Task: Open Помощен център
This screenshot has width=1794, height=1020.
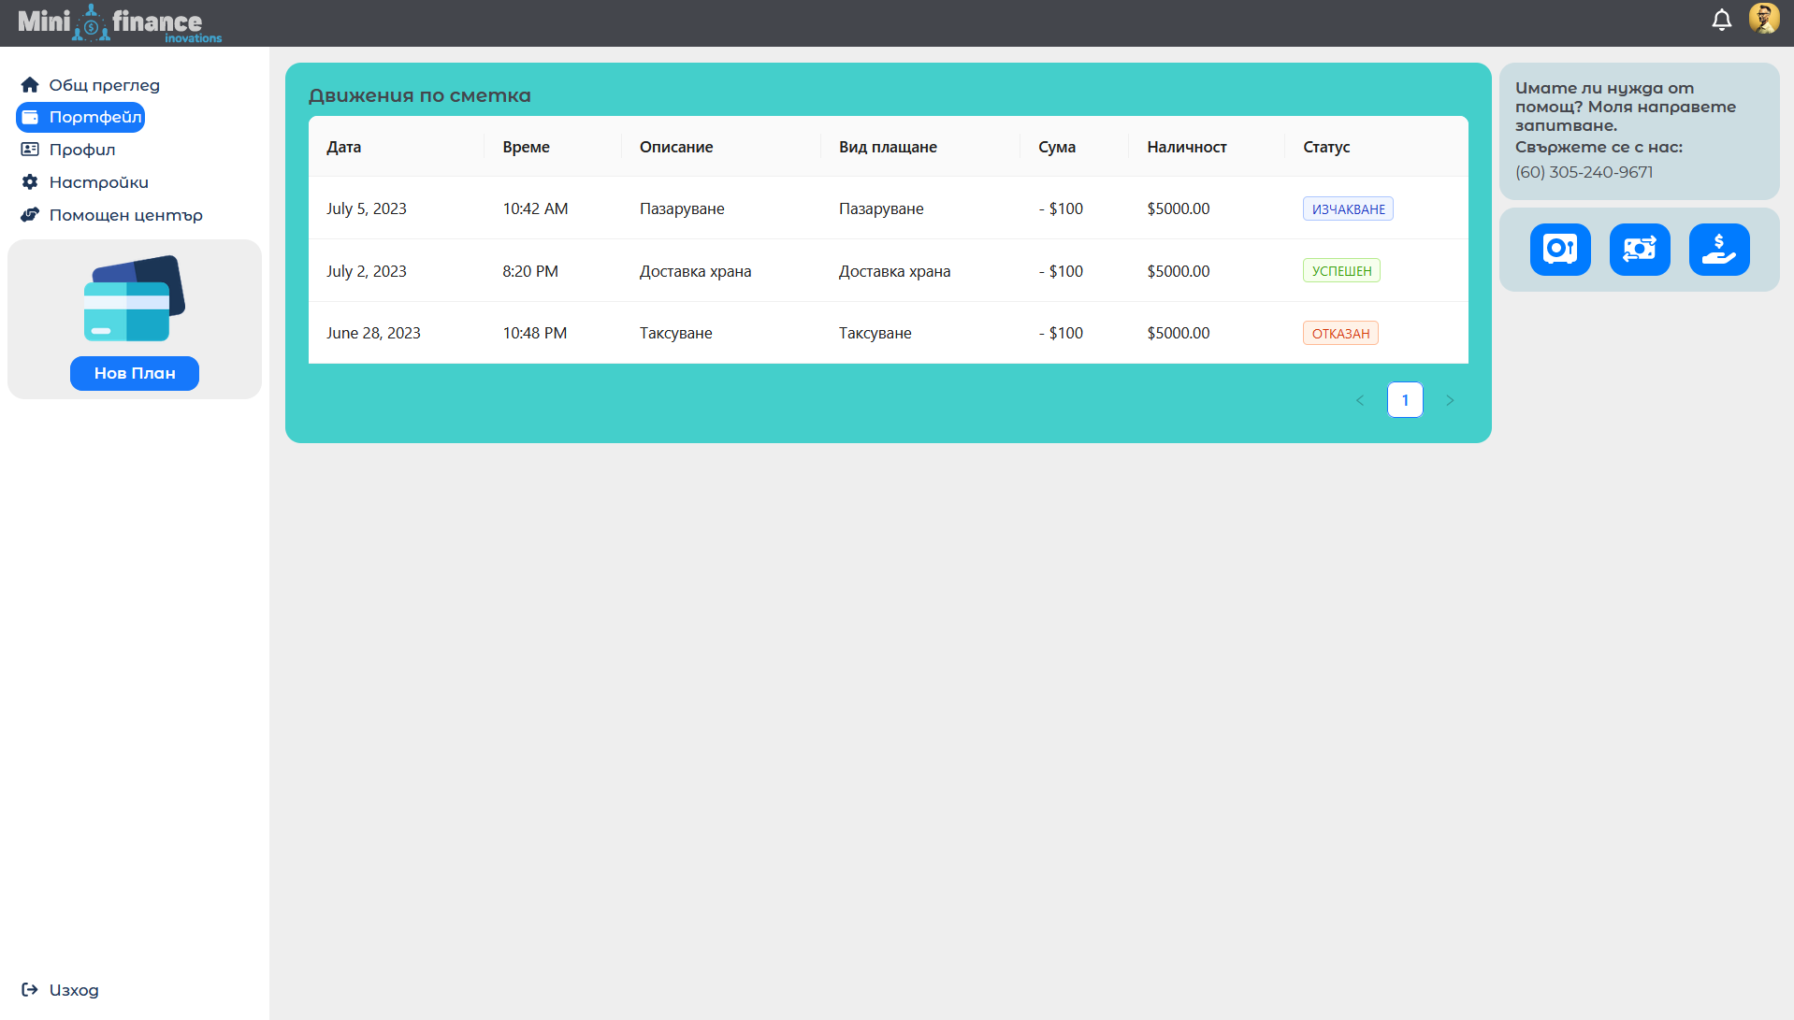Action: point(125,215)
